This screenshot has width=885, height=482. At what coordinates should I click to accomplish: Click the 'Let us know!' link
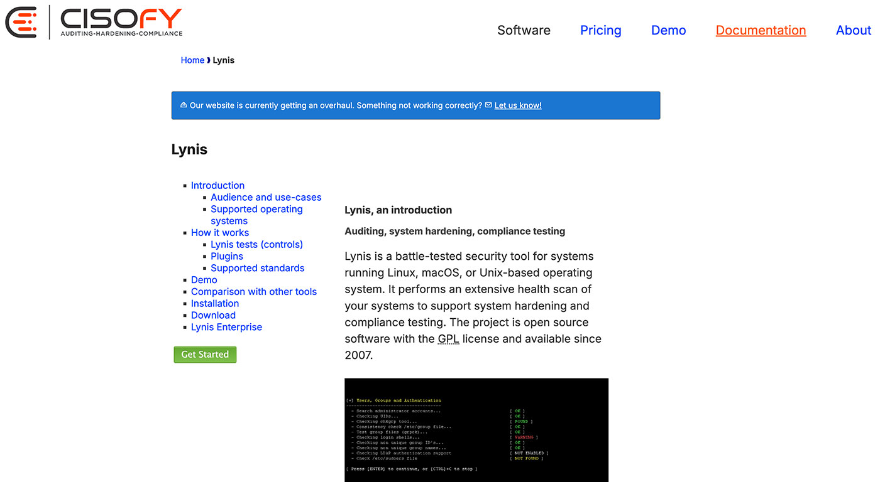(x=517, y=105)
